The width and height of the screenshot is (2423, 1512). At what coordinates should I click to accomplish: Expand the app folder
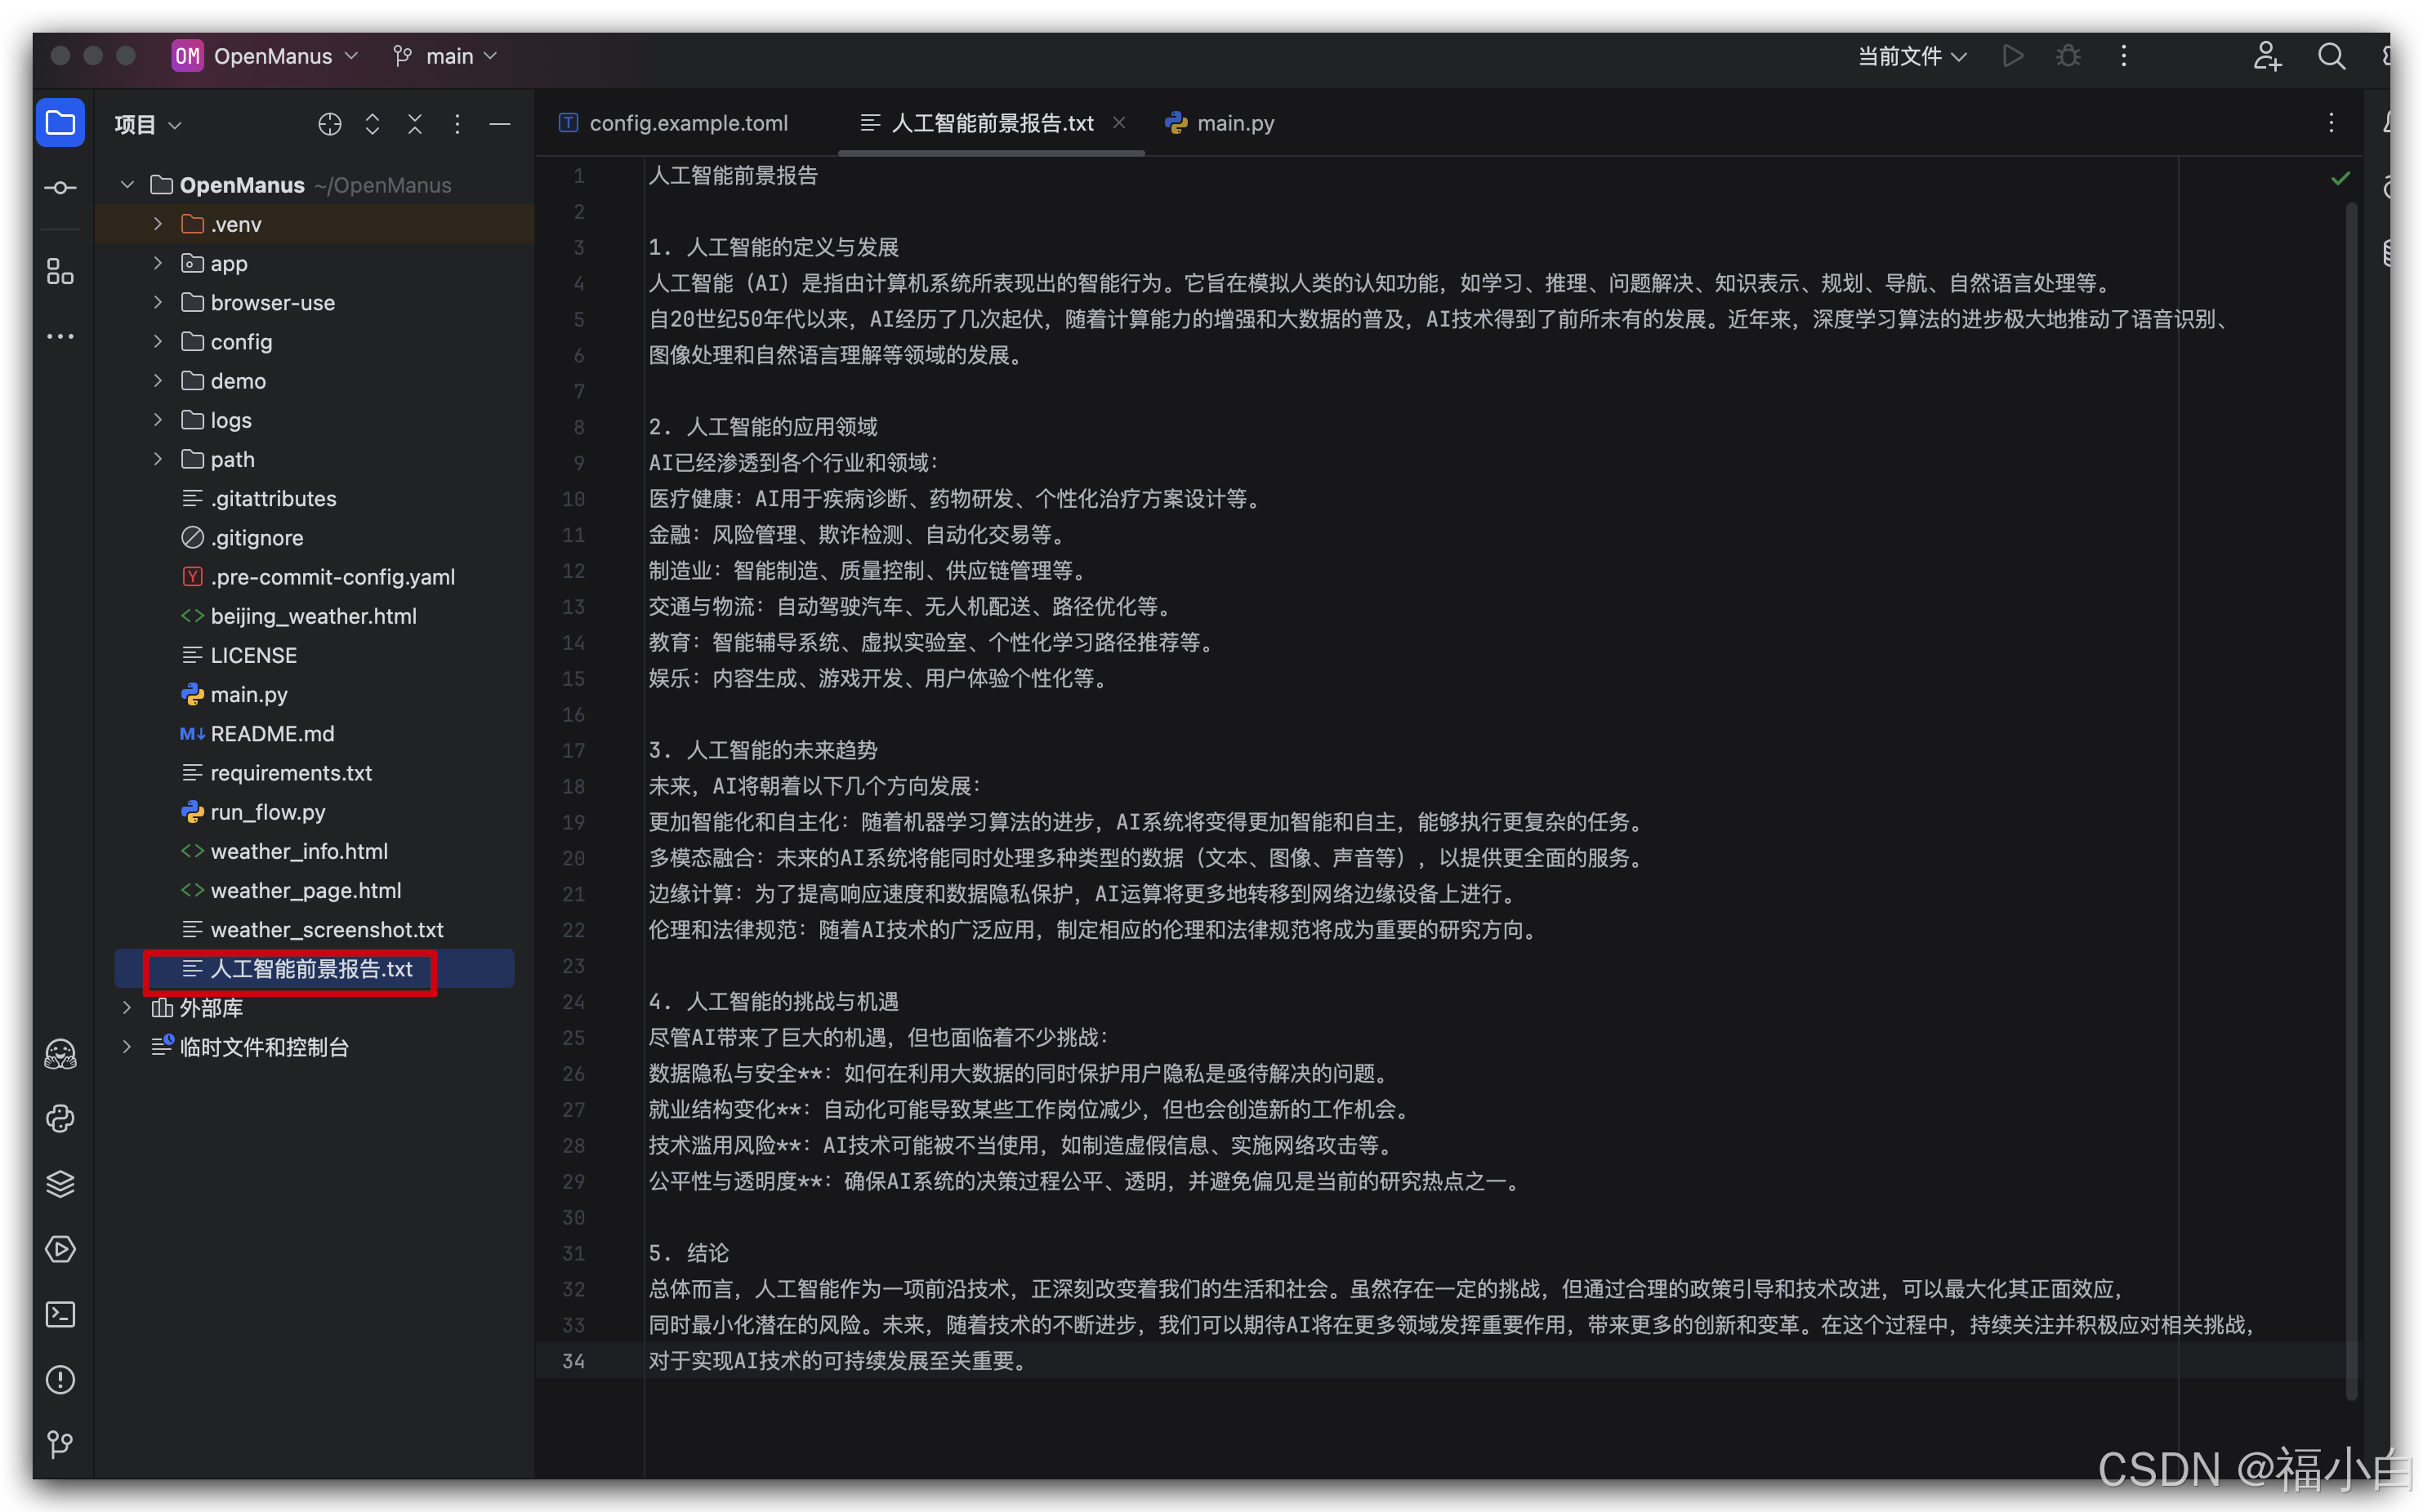coord(158,263)
